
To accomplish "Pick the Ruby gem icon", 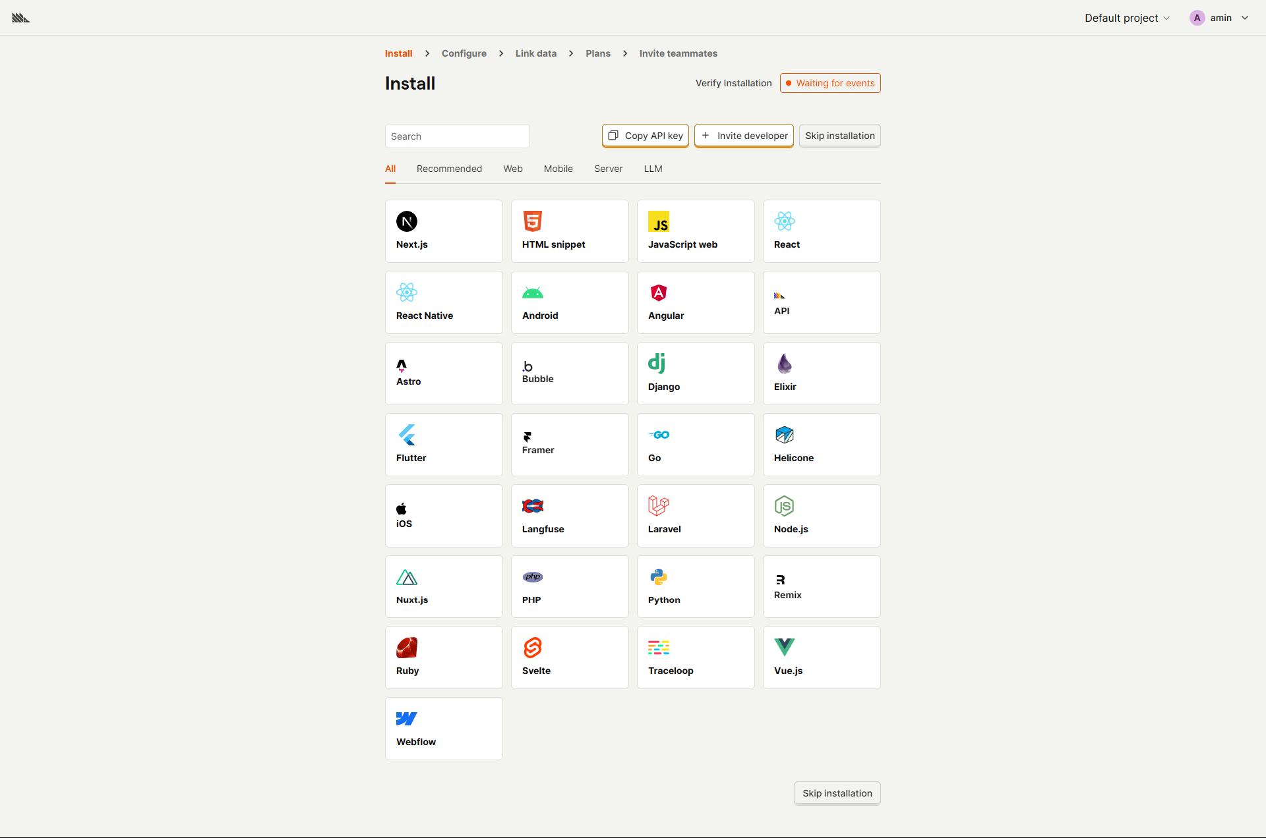I will coord(406,648).
